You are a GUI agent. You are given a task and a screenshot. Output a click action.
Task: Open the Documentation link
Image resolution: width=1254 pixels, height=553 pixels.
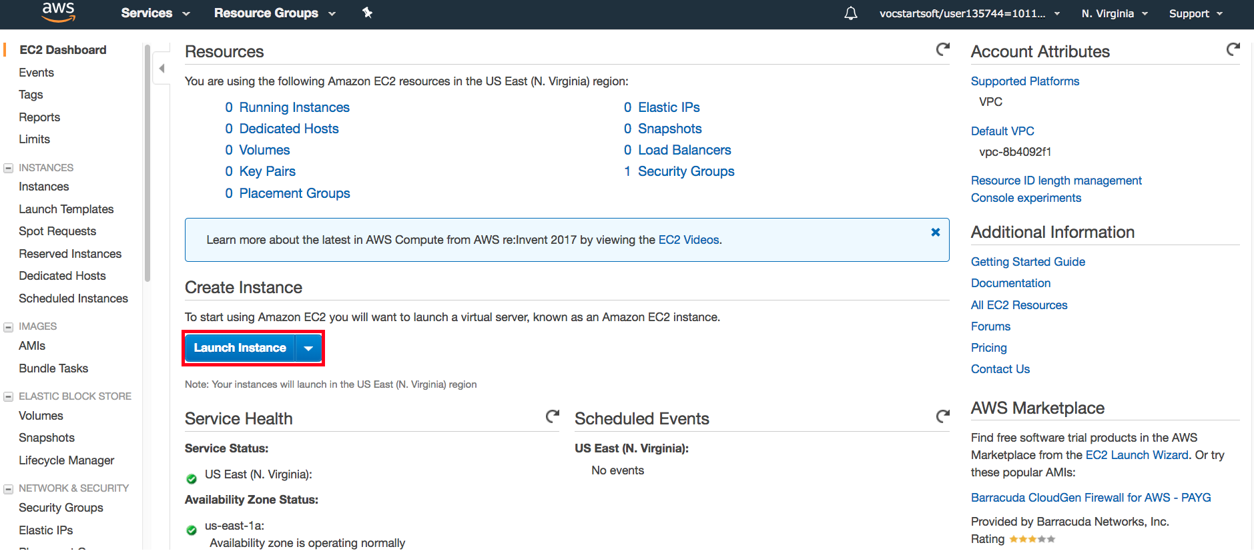pos(1010,283)
